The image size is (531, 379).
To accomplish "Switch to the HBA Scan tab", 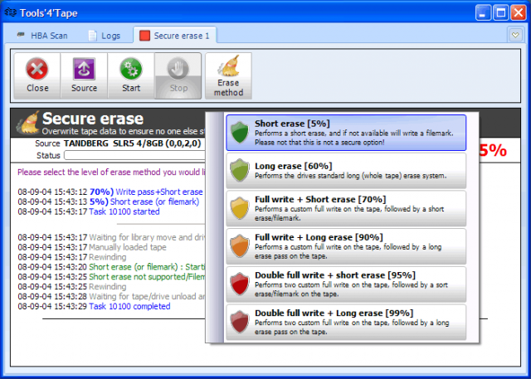I will pos(43,36).
